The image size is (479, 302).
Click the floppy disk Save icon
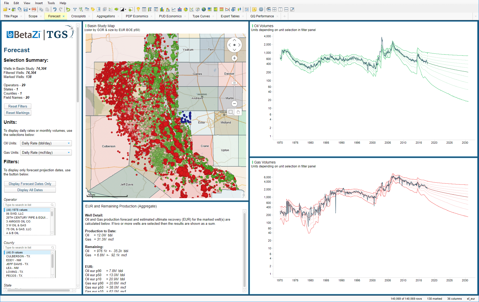[26, 10]
